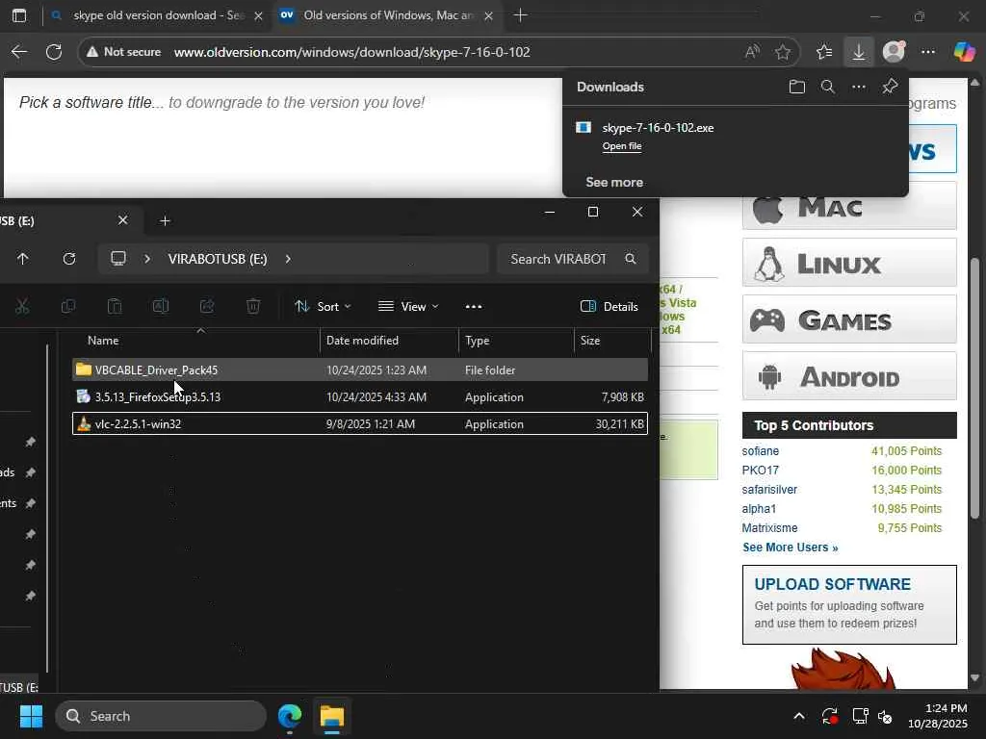This screenshot has height=739, width=986.
Task: Click See More Users link
Action: pos(790,548)
